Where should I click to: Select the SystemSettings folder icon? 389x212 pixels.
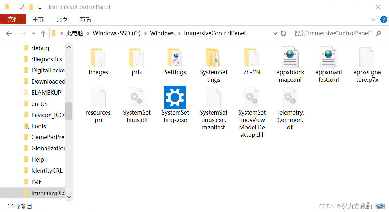pyautogui.click(x=214, y=58)
